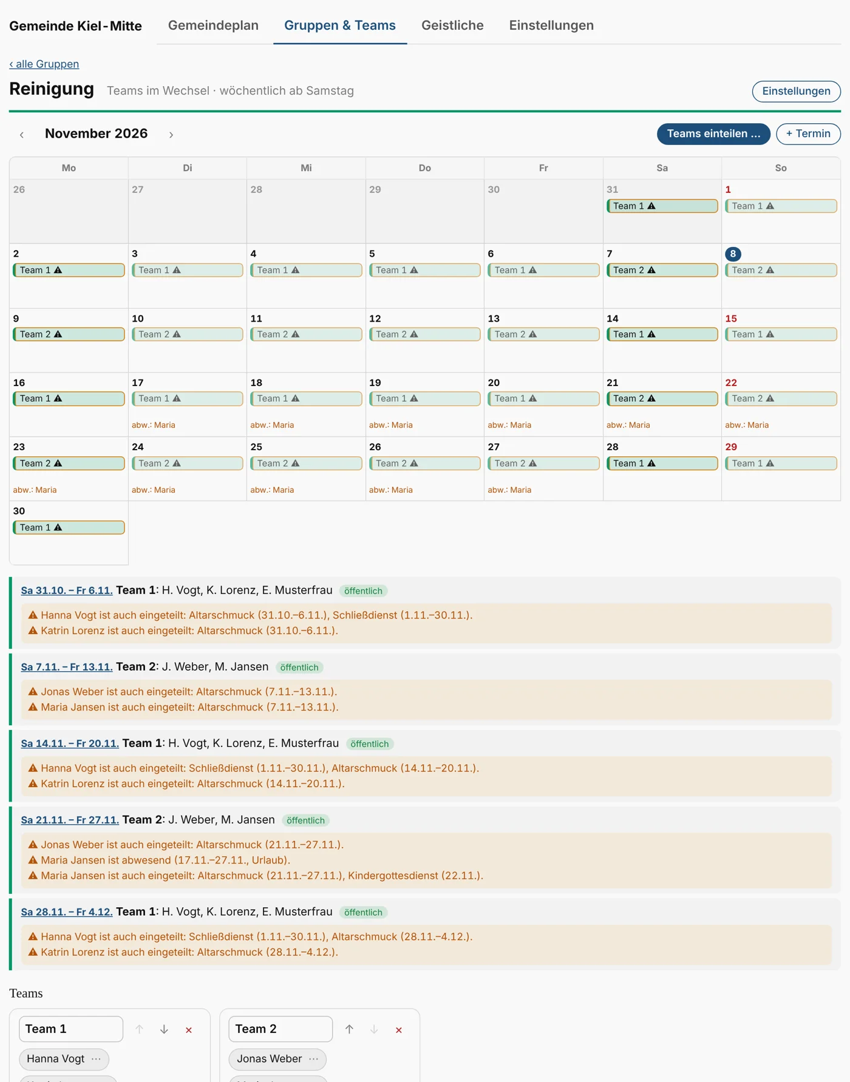Click the Jonas Weber member chip
Viewport: 850px width, 1082px height.
pyautogui.click(x=277, y=1059)
